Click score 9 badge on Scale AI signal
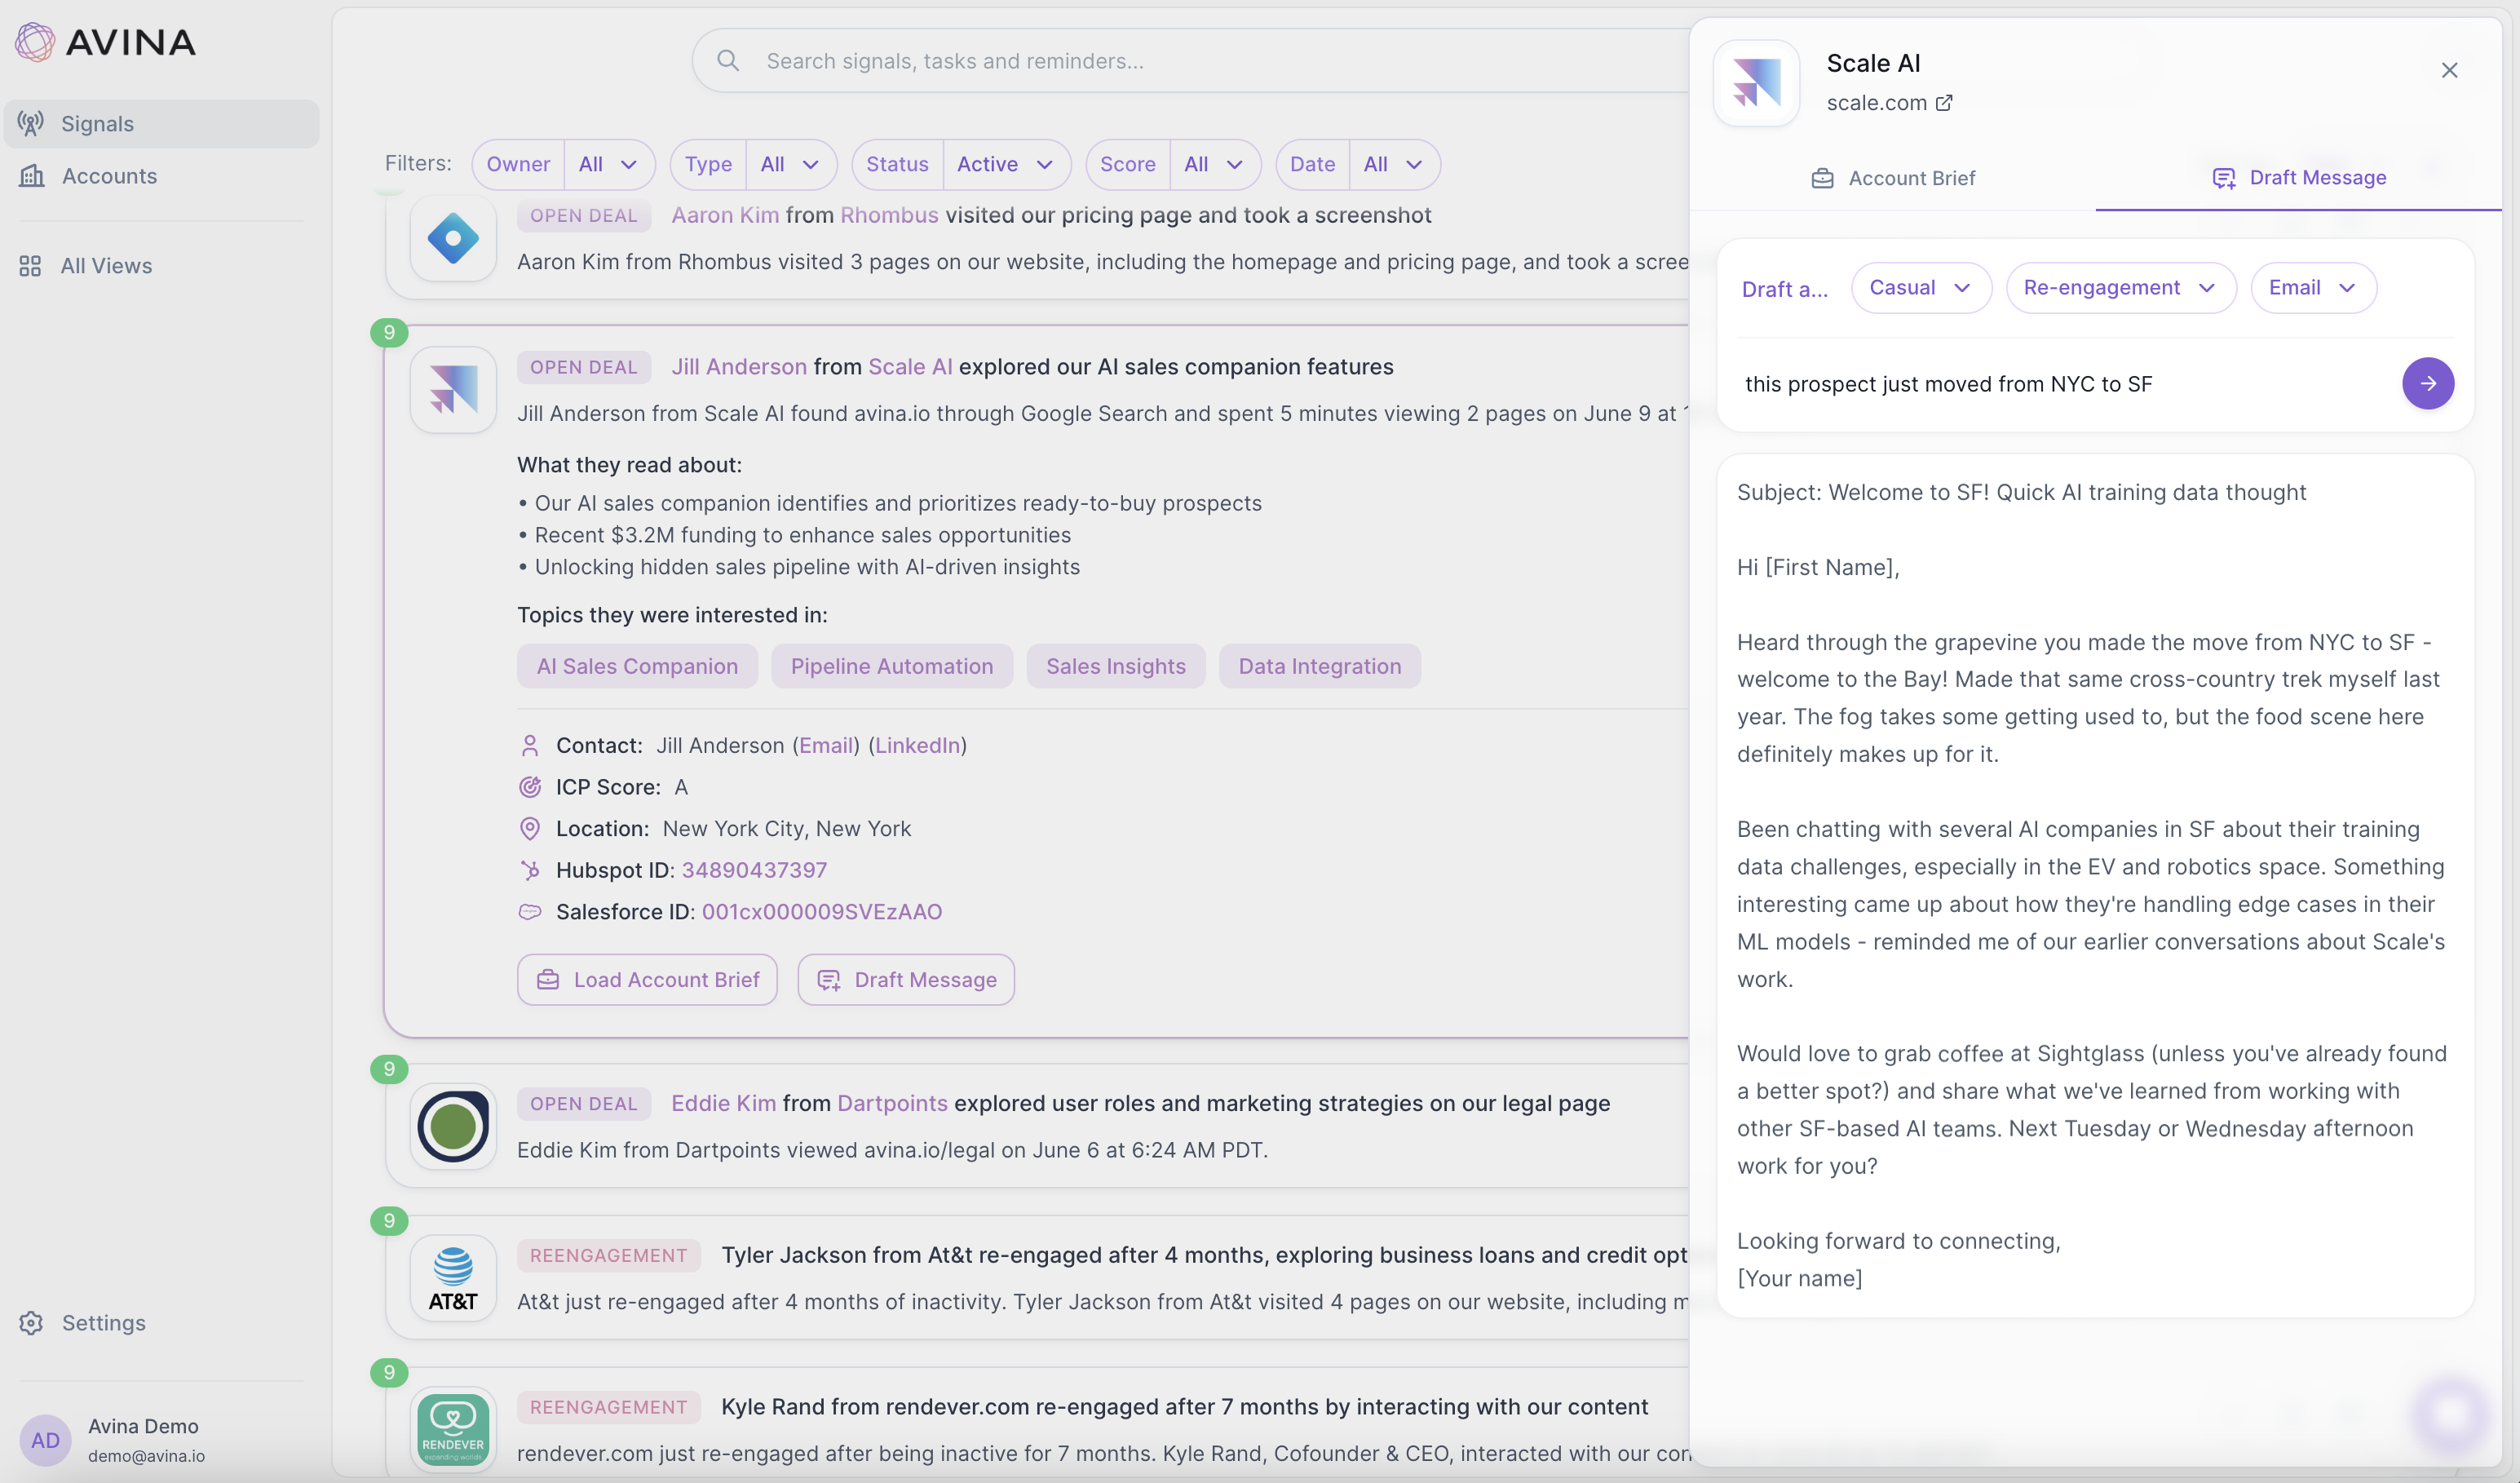The height and width of the screenshot is (1483, 2520). coord(389,333)
